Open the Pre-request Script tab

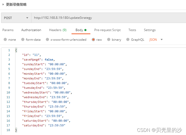coord(107,30)
